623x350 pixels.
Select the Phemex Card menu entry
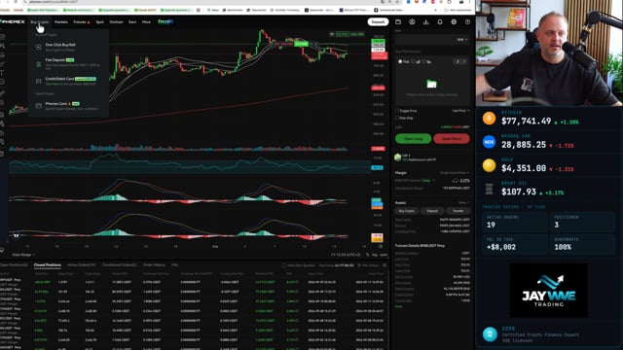[x=68, y=106]
